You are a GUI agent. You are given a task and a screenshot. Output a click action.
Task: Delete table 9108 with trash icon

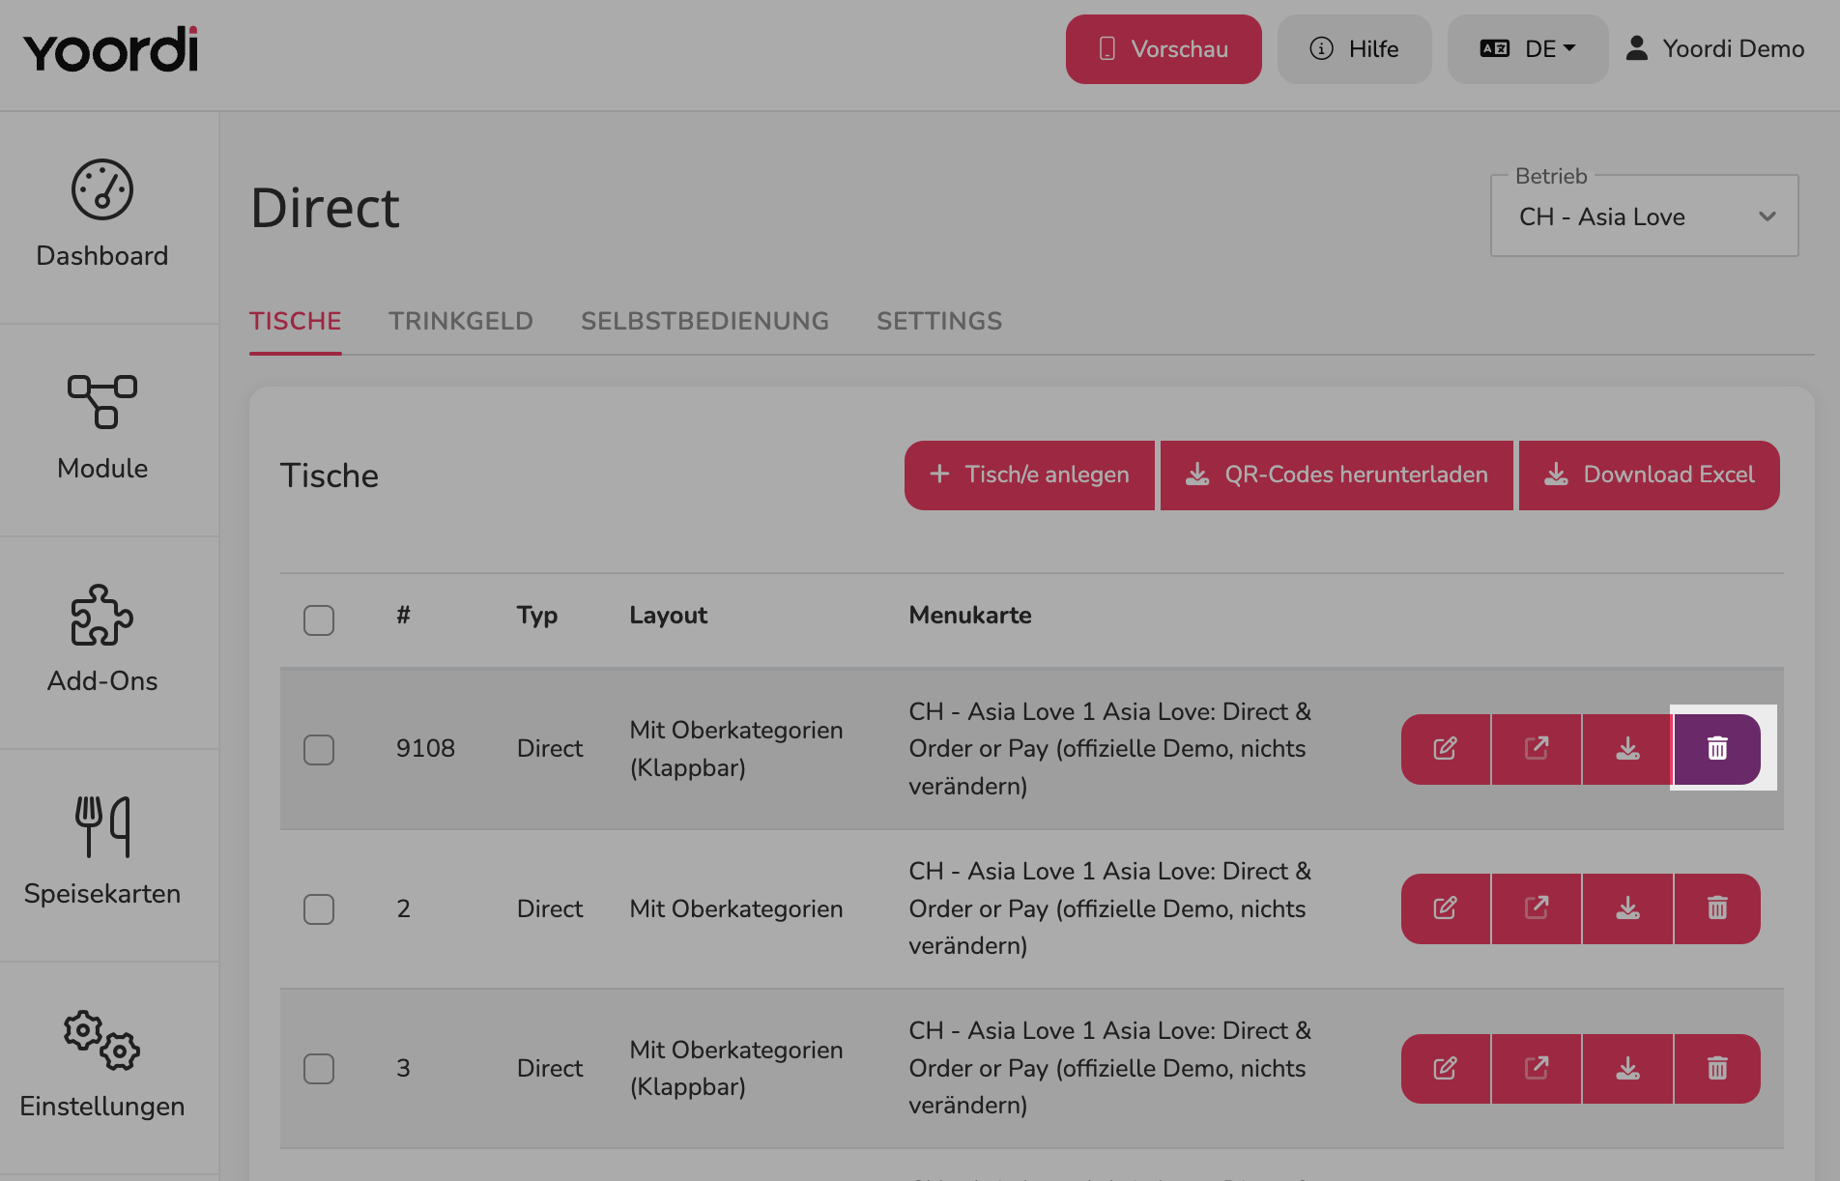coord(1717,749)
